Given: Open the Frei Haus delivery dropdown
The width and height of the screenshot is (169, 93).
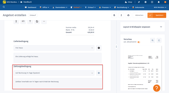Looking at the screenshot, I should coord(54,48).
